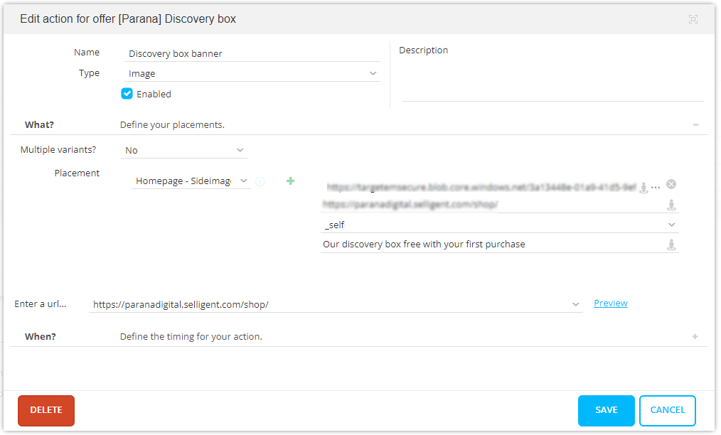The width and height of the screenshot is (721, 435).
Task: Open the _self target dropdown
Action: (499, 225)
